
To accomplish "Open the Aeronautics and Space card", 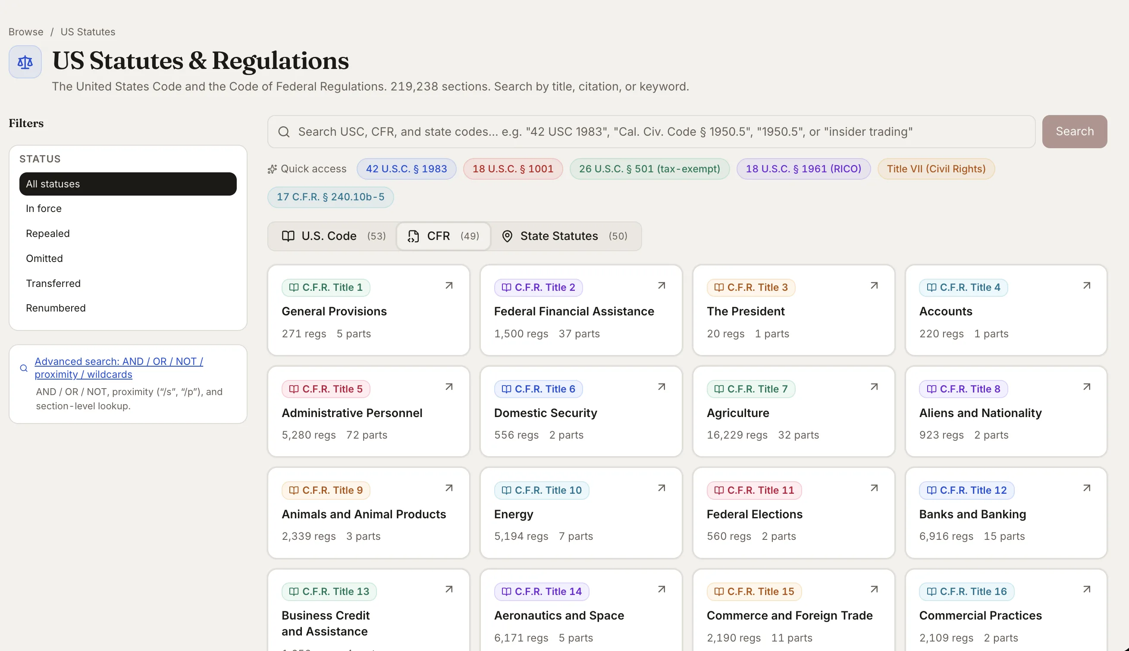I will tap(581, 610).
